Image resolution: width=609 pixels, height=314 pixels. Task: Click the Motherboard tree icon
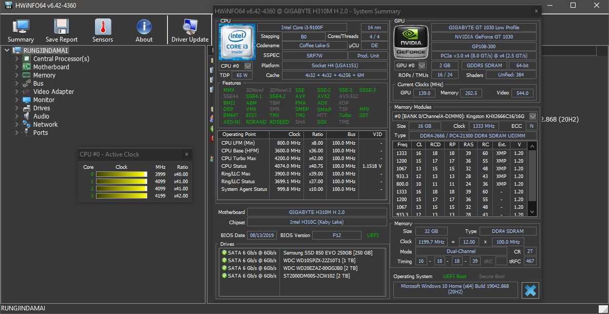pyautogui.click(x=27, y=67)
